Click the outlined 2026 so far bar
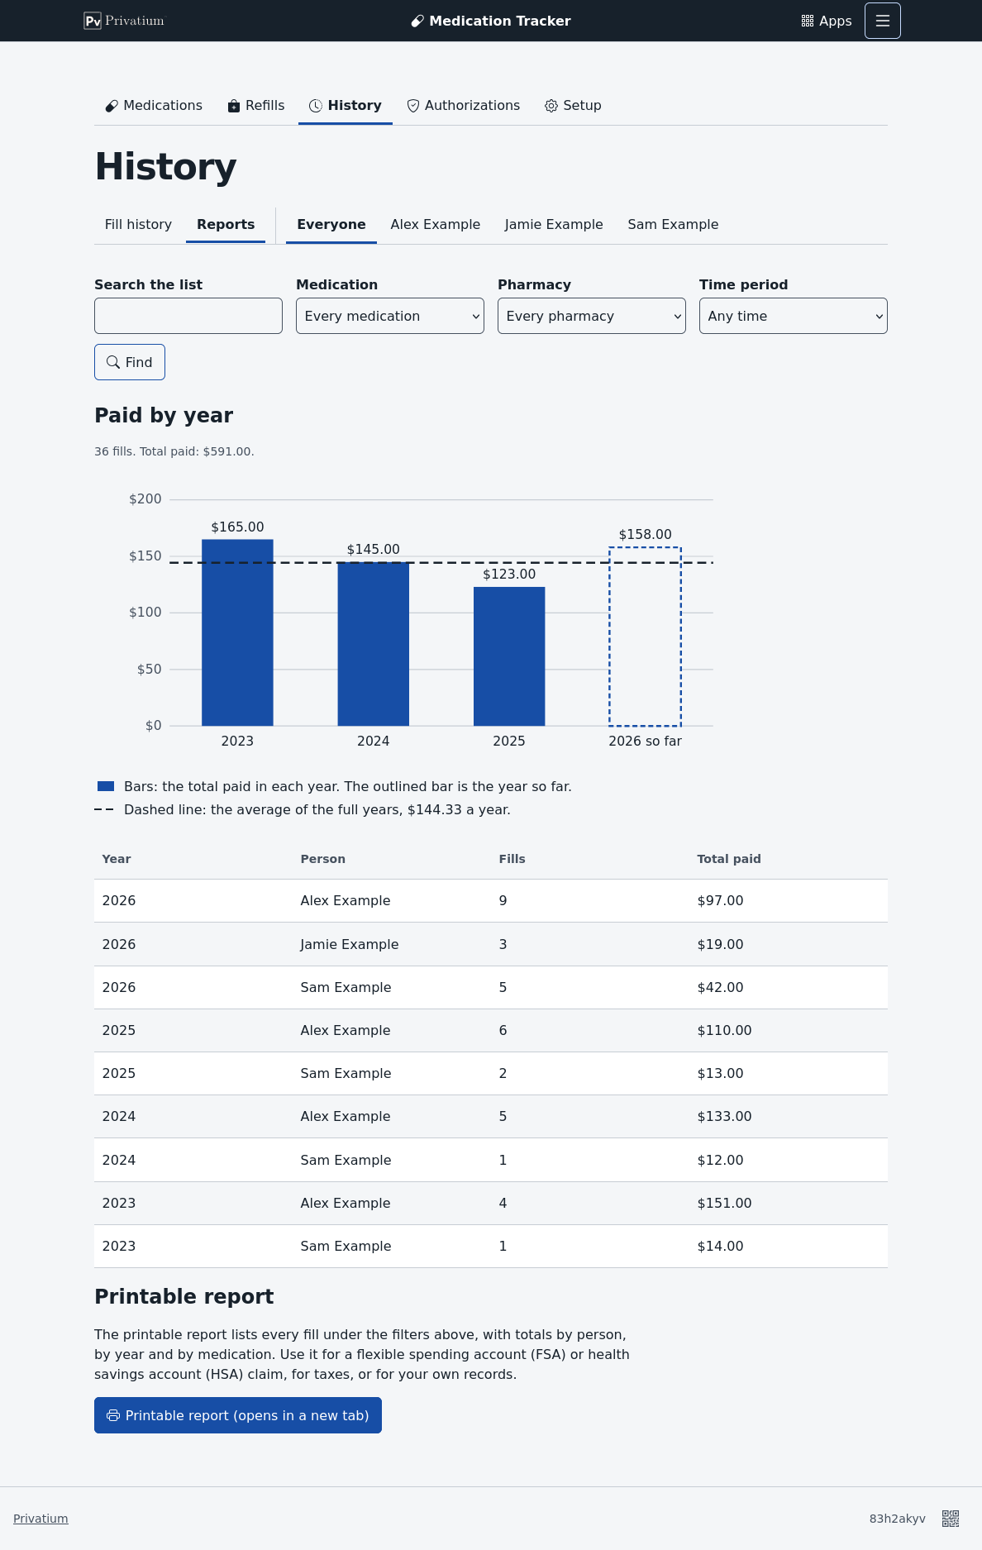The width and height of the screenshot is (982, 1550). point(646,637)
